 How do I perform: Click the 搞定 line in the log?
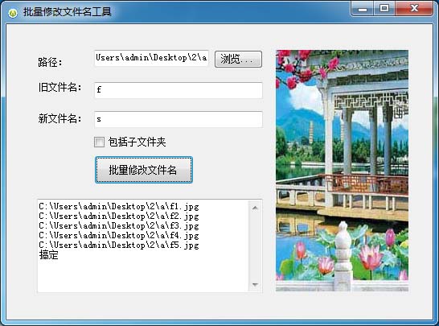(49, 255)
